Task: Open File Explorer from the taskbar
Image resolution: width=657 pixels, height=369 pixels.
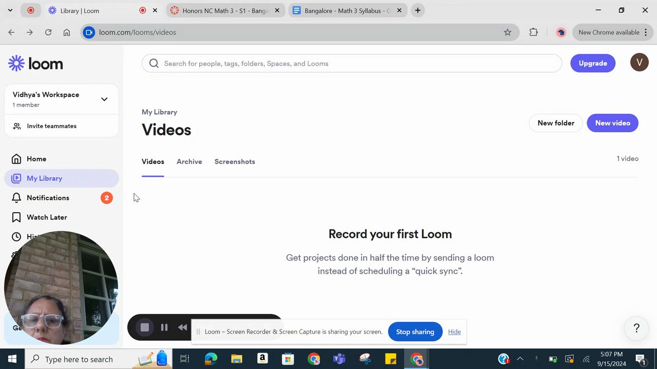Action: 237,359
